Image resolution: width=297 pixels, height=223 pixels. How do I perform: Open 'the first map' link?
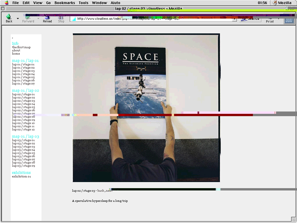pos(21,47)
